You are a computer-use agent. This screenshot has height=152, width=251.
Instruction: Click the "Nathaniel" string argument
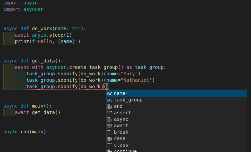tap(137, 80)
